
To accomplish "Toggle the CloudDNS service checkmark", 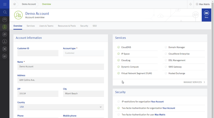I will (119, 47).
